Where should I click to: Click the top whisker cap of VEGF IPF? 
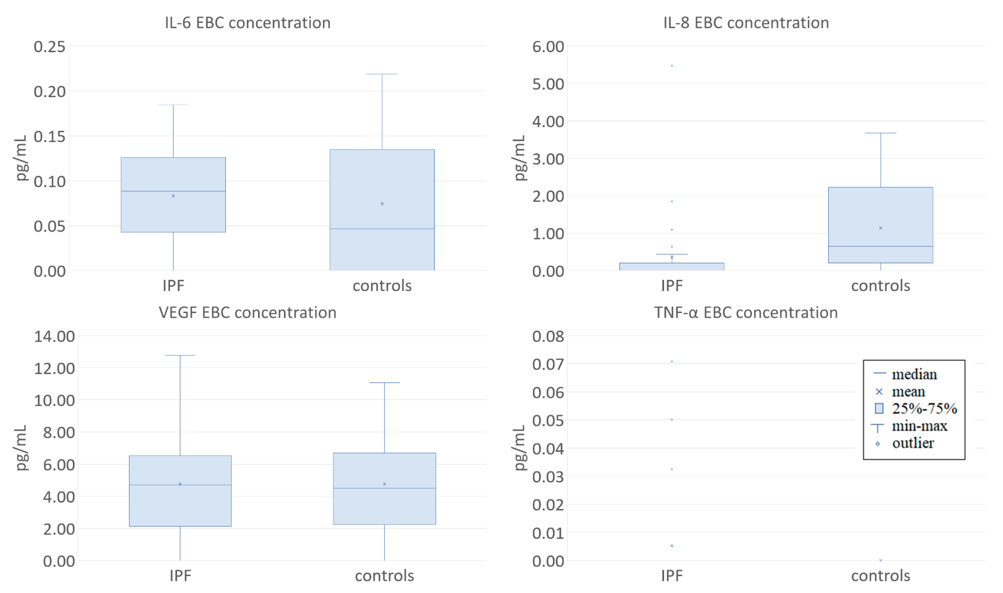(180, 355)
